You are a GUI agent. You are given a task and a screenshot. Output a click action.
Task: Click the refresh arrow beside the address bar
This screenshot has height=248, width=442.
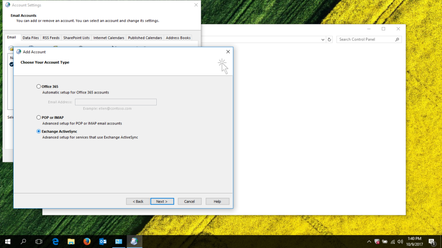(x=329, y=39)
